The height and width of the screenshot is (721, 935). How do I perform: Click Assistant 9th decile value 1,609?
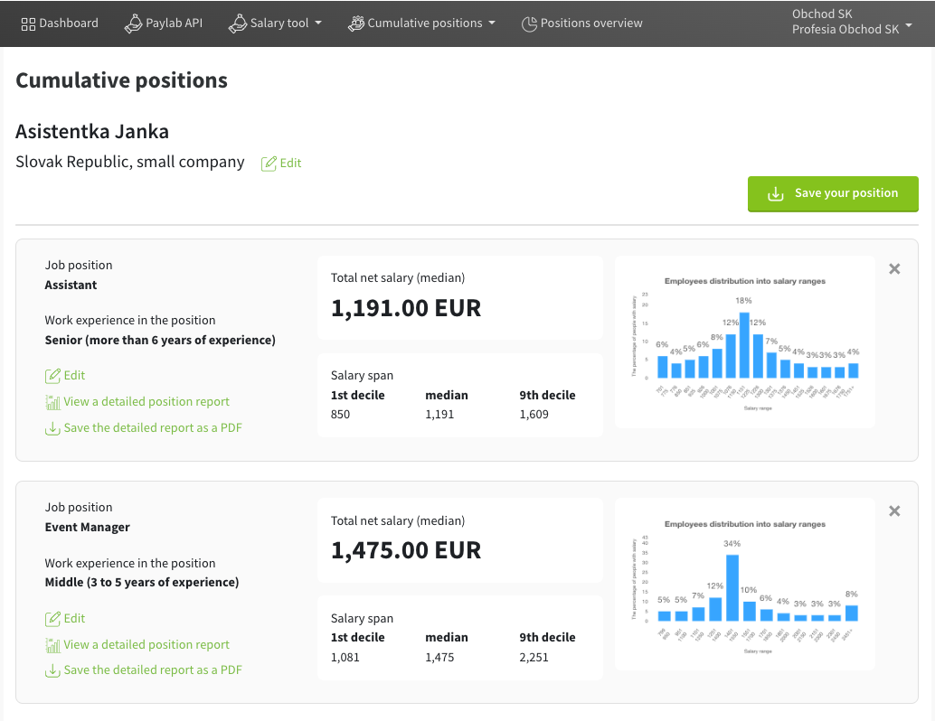point(534,415)
